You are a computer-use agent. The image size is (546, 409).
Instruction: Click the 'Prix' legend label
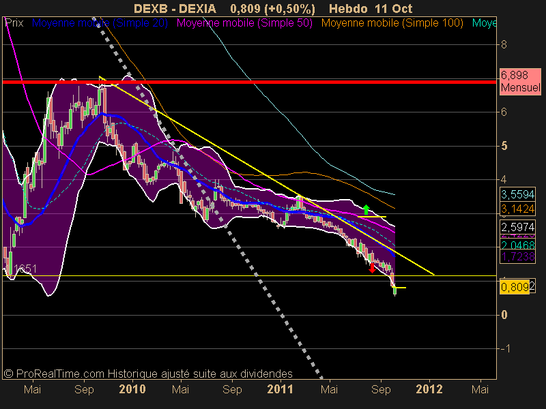(x=14, y=23)
